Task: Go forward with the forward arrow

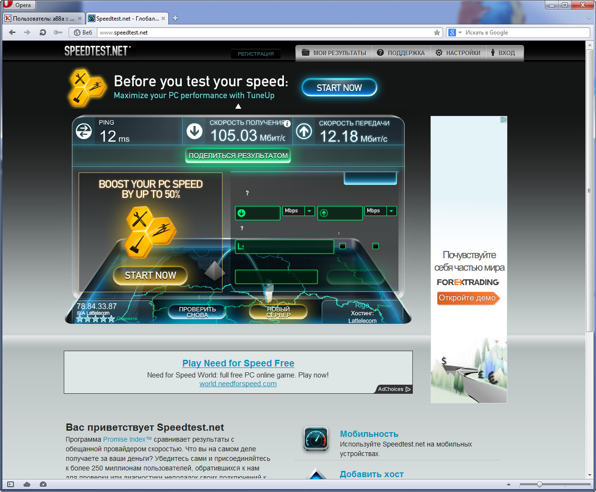Action: pos(27,33)
